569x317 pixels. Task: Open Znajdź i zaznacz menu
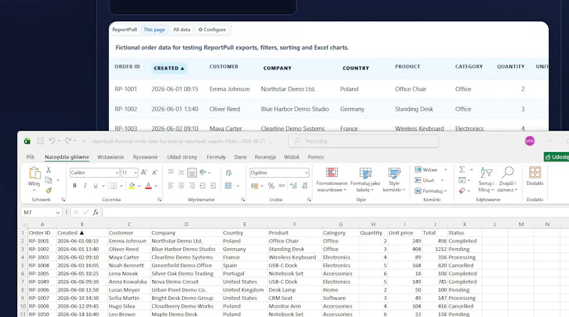click(507, 180)
